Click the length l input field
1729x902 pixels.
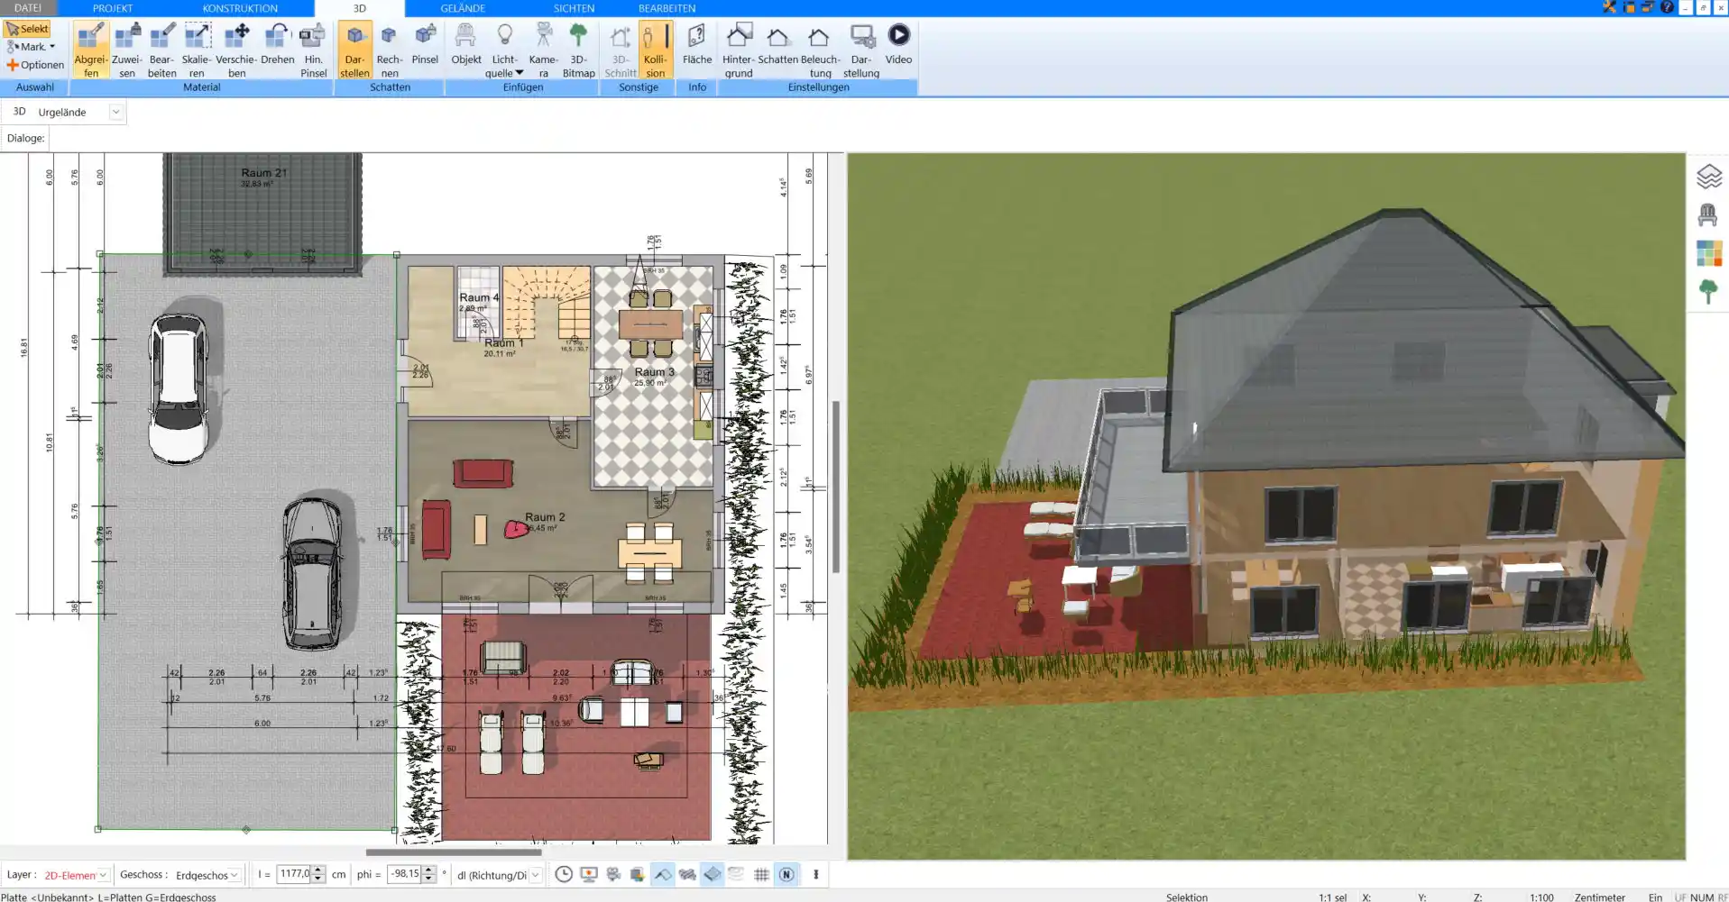pos(294,874)
